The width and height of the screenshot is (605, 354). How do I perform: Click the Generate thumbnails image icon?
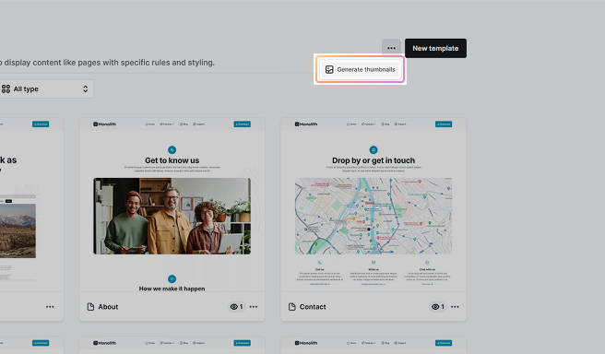[x=329, y=69]
